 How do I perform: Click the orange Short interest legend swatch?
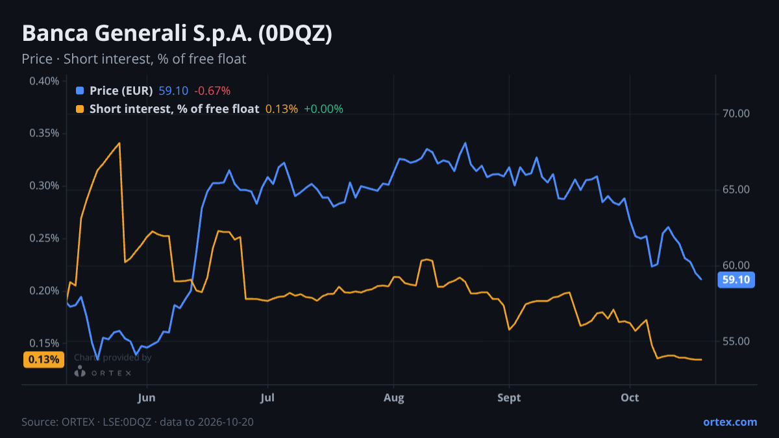tap(80, 109)
